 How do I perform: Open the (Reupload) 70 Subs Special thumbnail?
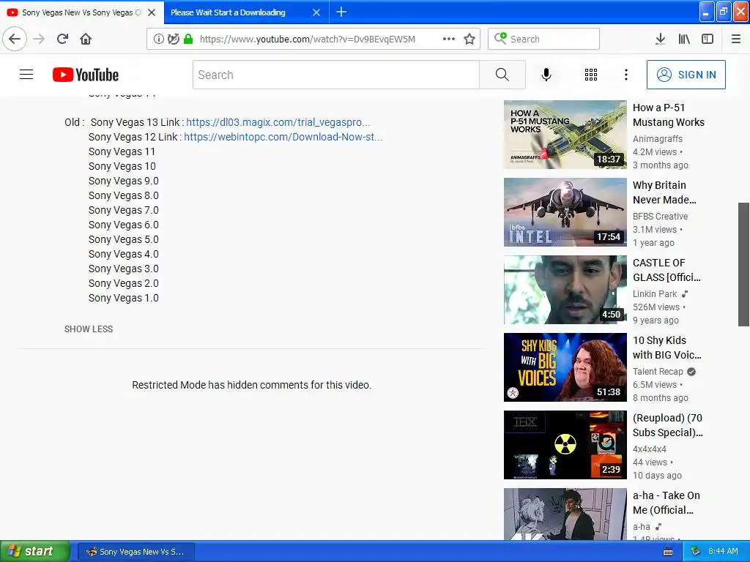tap(565, 445)
